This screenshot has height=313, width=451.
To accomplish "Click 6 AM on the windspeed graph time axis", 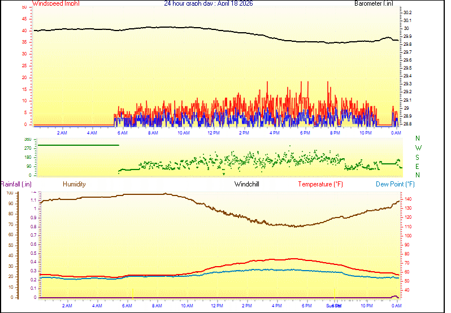I will (x=122, y=133).
